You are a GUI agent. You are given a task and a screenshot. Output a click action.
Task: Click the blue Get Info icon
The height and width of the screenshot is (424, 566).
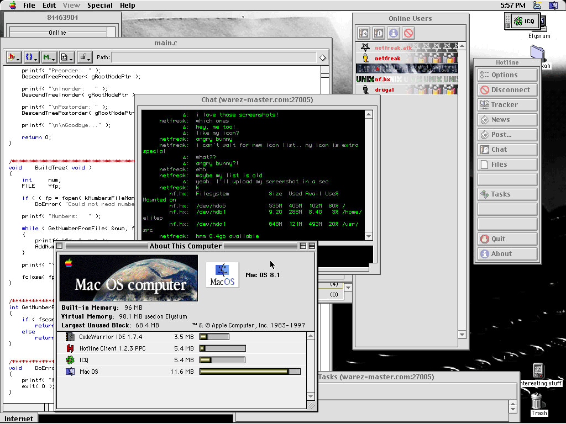tap(394, 33)
